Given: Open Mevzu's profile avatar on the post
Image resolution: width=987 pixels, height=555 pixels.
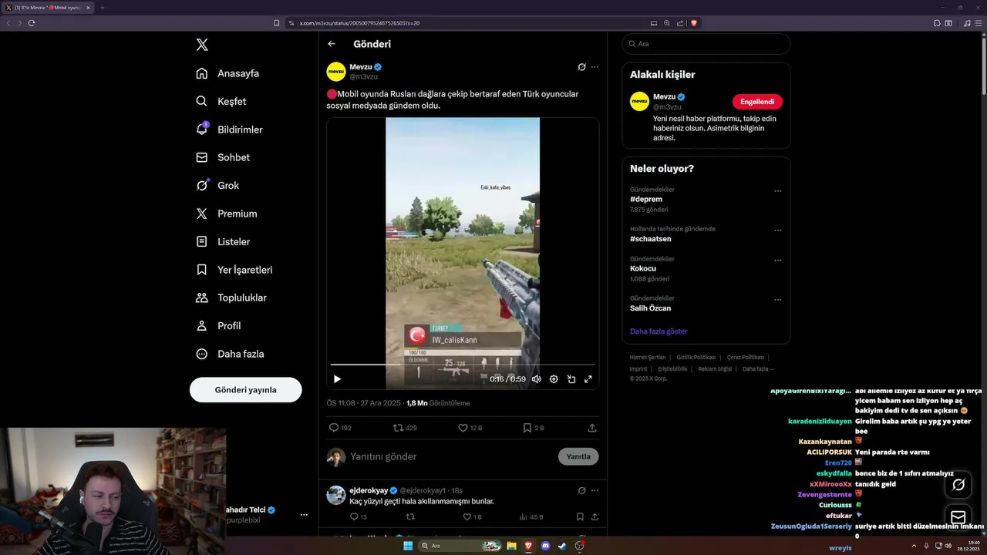Looking at the screenshot, I should tap(336, 72).
